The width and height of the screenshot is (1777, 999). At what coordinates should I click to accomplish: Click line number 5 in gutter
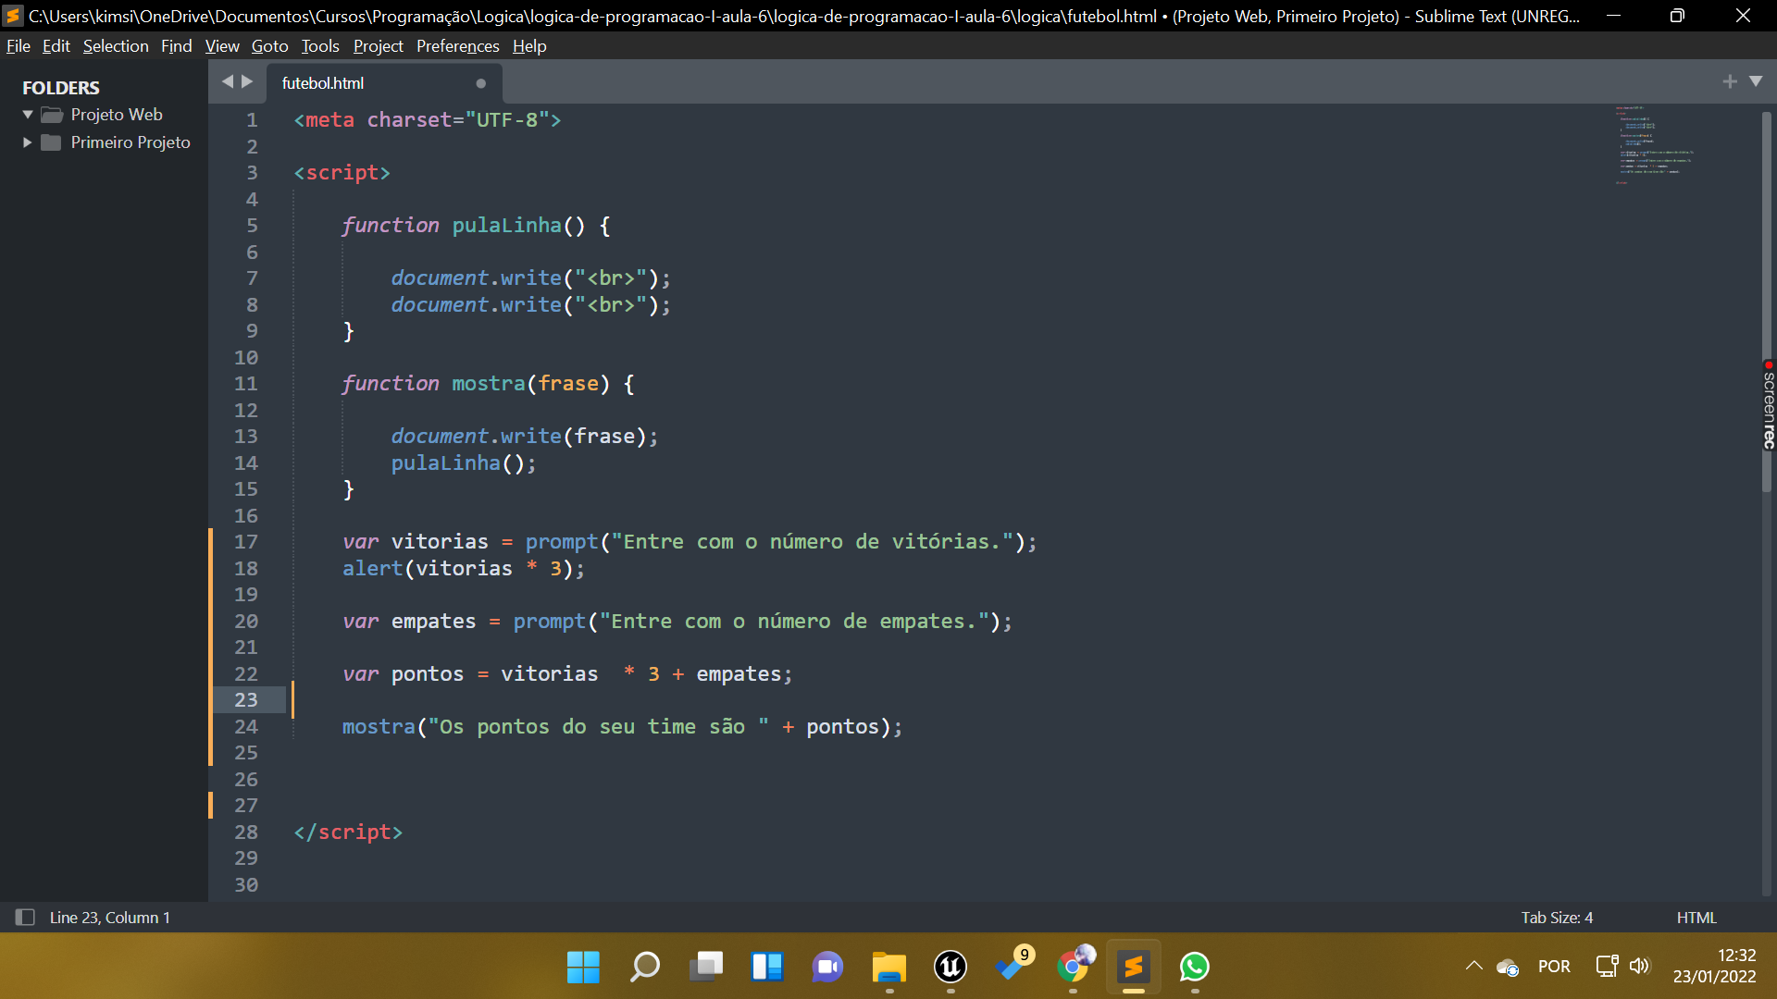252,226
